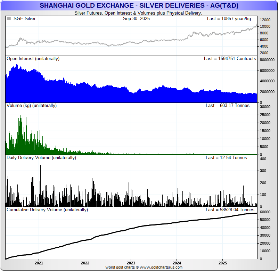
Task: Click the date 'Sep-30 2025'
Action: 136,19
